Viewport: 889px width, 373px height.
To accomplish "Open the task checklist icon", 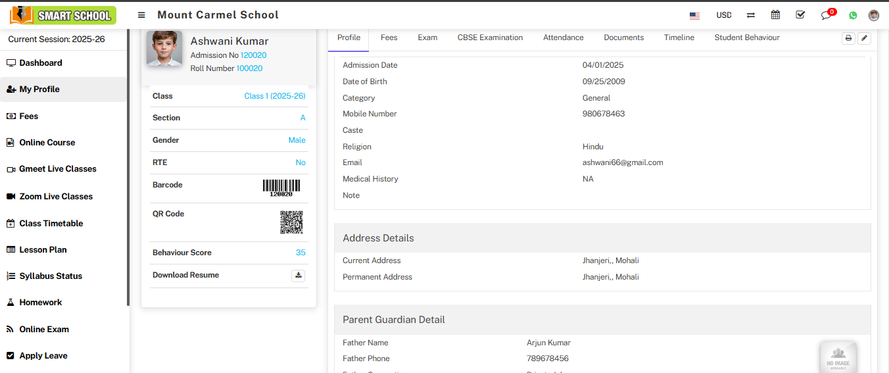I will click(x=800, y=15).
